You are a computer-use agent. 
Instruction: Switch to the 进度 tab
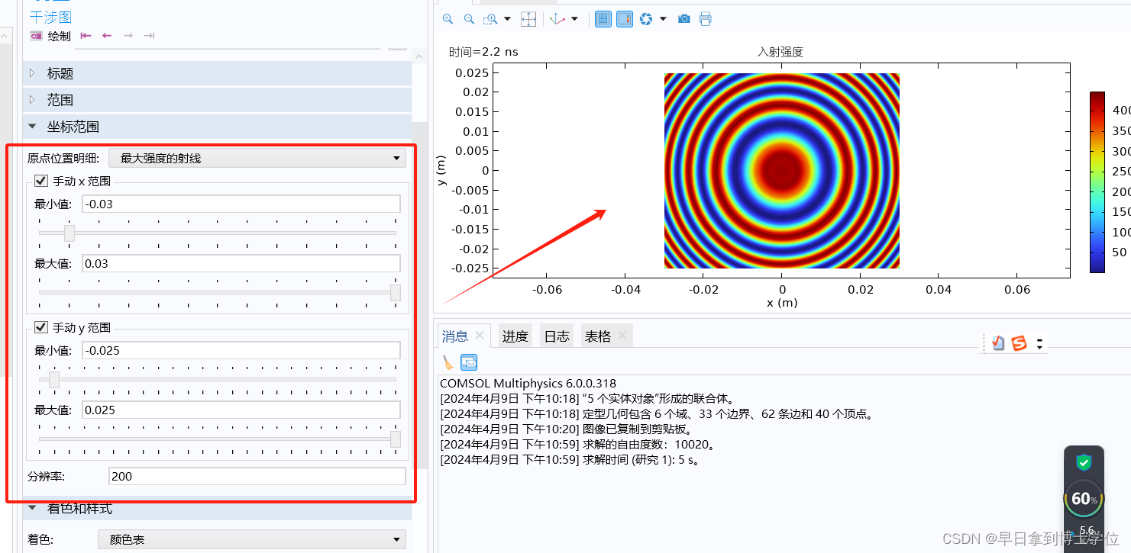[515, 336]
